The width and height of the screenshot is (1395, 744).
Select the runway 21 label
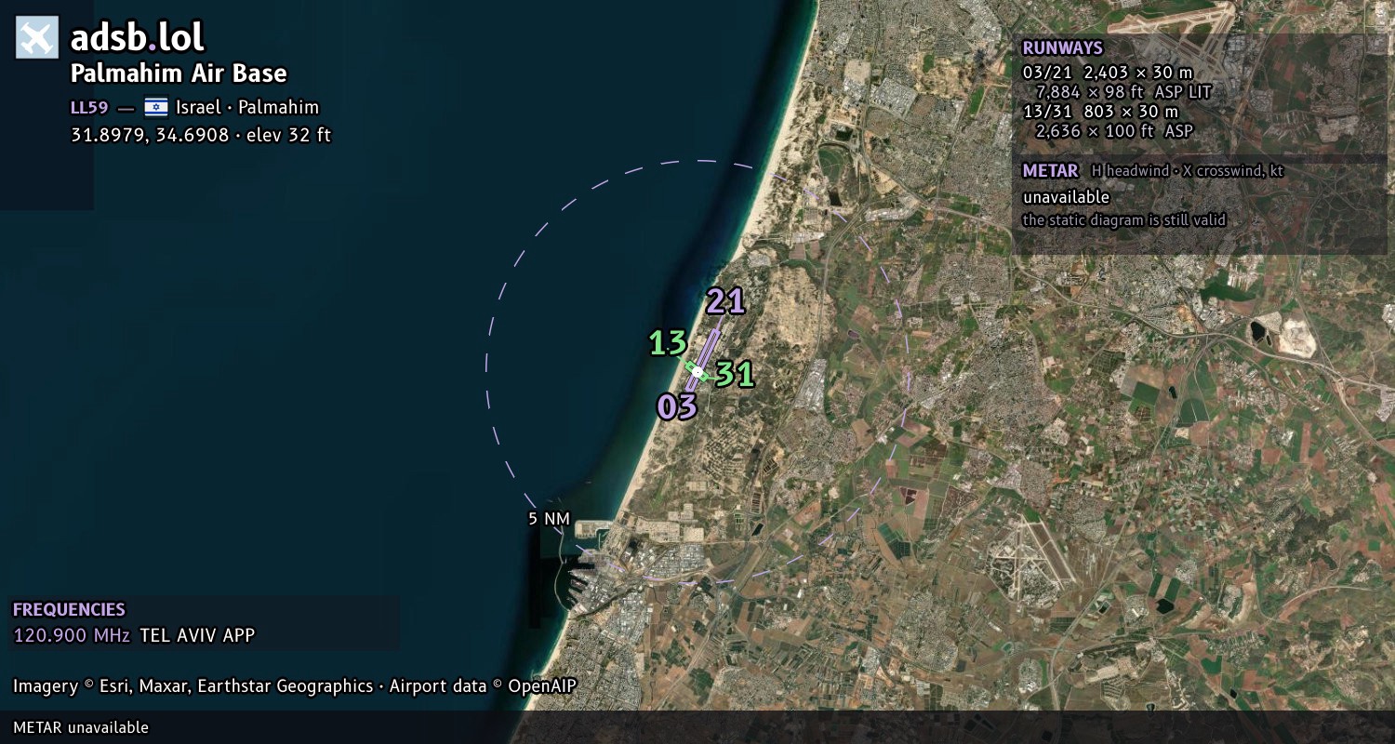725,301
